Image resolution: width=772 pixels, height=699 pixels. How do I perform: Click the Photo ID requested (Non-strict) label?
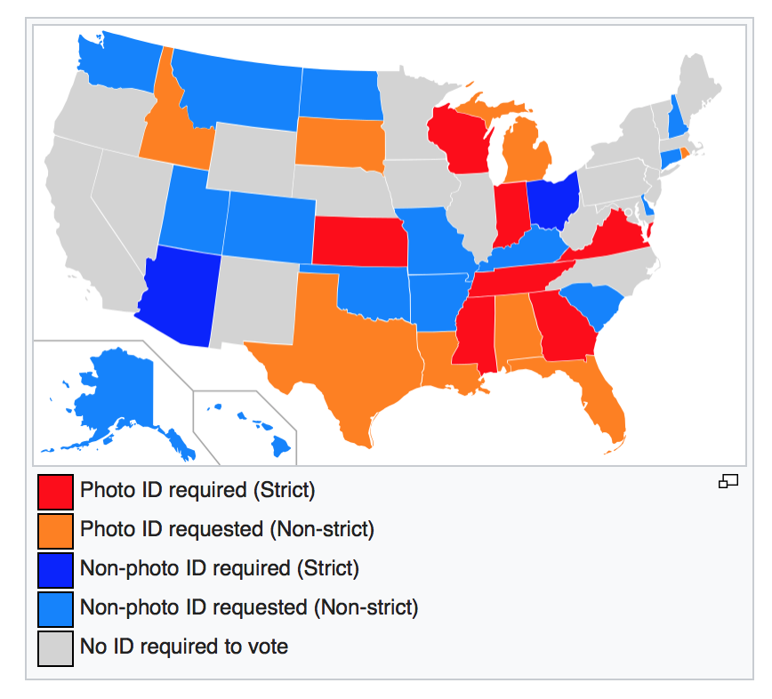pyautogui.click(x=228, y=529)
